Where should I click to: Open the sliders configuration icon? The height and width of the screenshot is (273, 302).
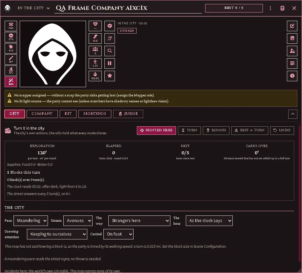click(292, 63)
